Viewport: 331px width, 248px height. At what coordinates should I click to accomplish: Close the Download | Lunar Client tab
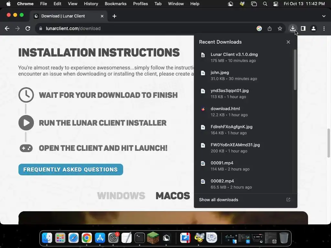102,16
